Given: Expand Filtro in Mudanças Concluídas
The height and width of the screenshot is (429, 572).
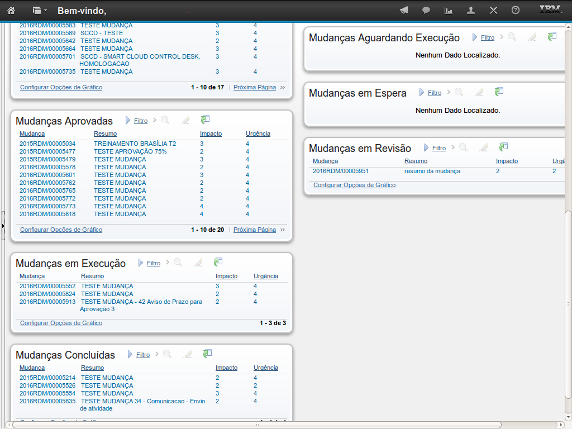Looking at the screenshot, I should 142,355.
